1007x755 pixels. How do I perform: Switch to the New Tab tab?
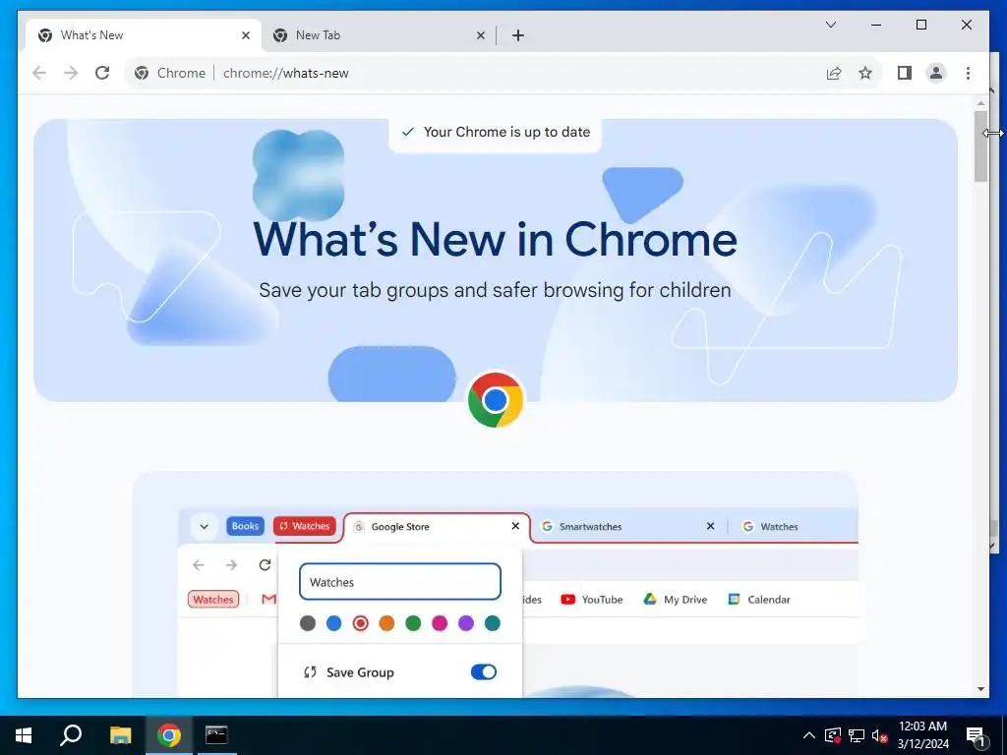(x=378, y=35)
